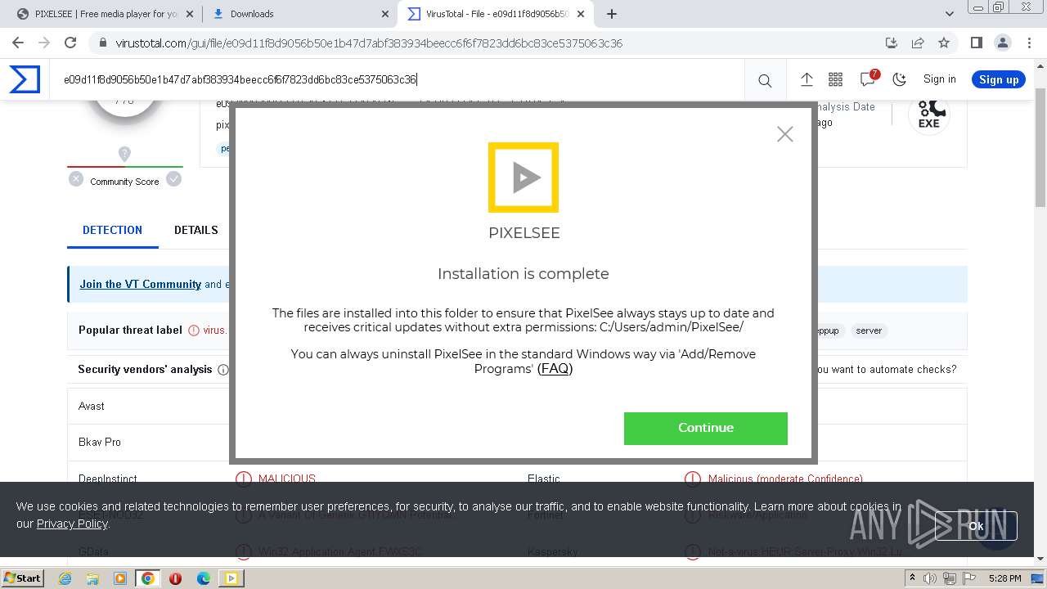Open a new browser tab
Screen dimensions: 1047x589
611,14
